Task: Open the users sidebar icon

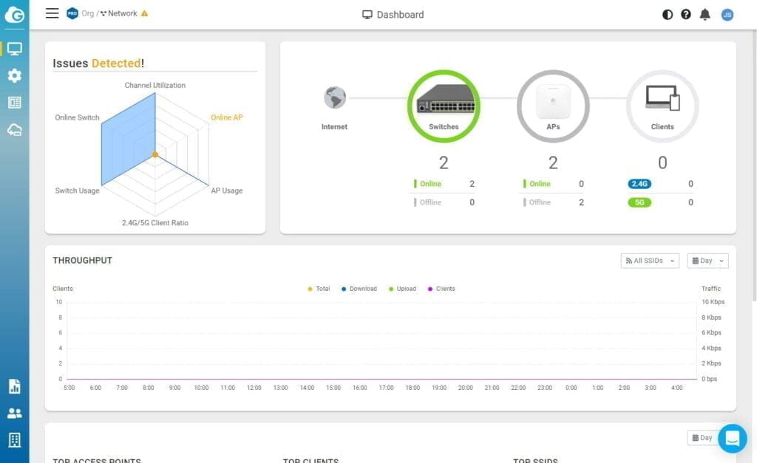Action: tap(14, 414)
